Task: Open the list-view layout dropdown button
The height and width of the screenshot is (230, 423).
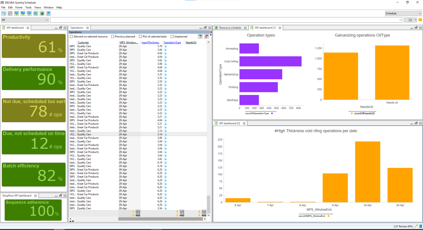Action: click(410, 20)
